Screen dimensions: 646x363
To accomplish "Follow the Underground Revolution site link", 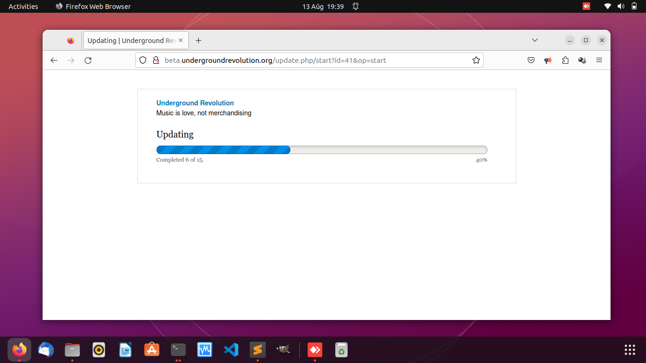I will click(x=195, y=103).
